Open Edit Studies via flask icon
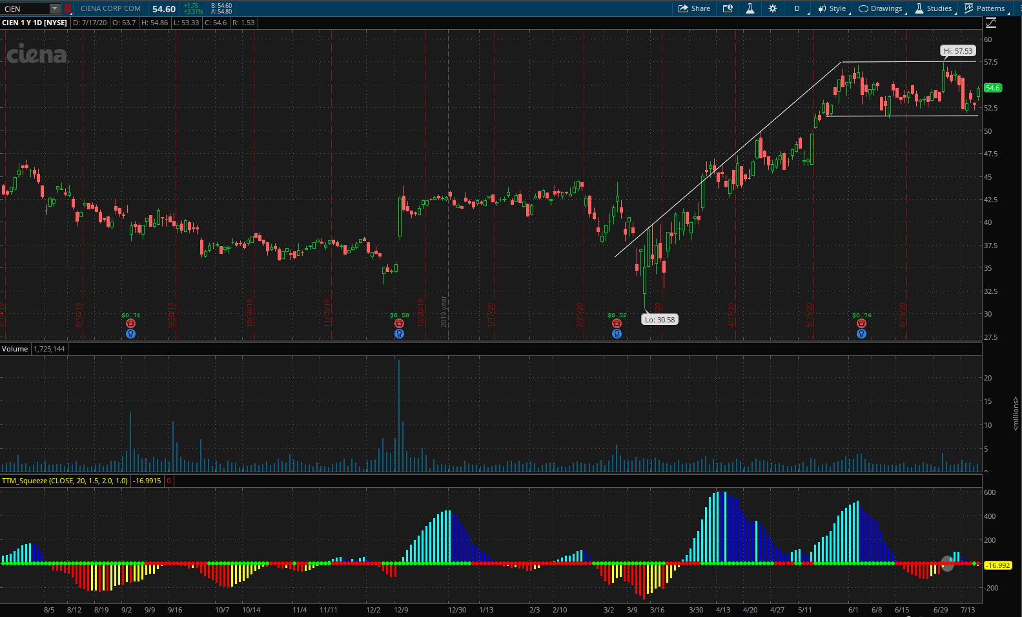 [x=750, y=8]
